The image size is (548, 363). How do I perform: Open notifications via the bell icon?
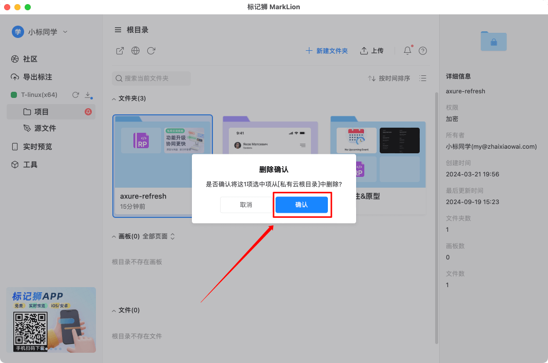pyautogui.click(x=407, y=50)
